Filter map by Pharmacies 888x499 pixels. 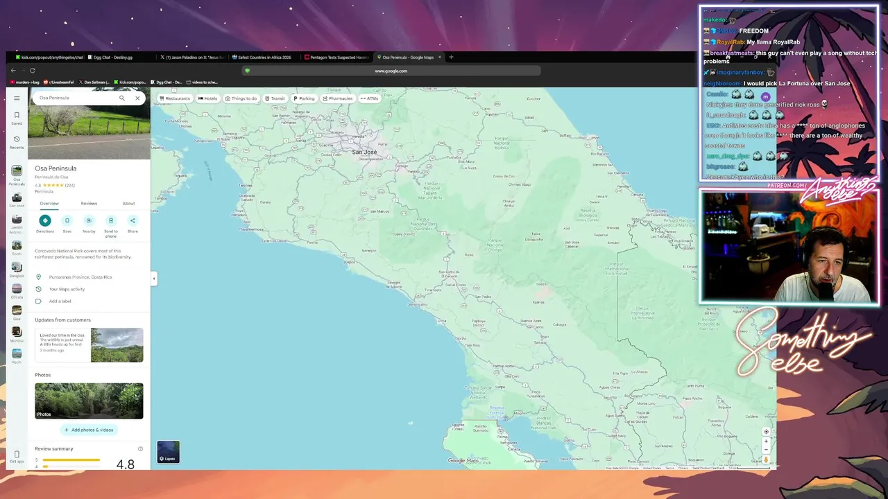click(x=338, y=98)
